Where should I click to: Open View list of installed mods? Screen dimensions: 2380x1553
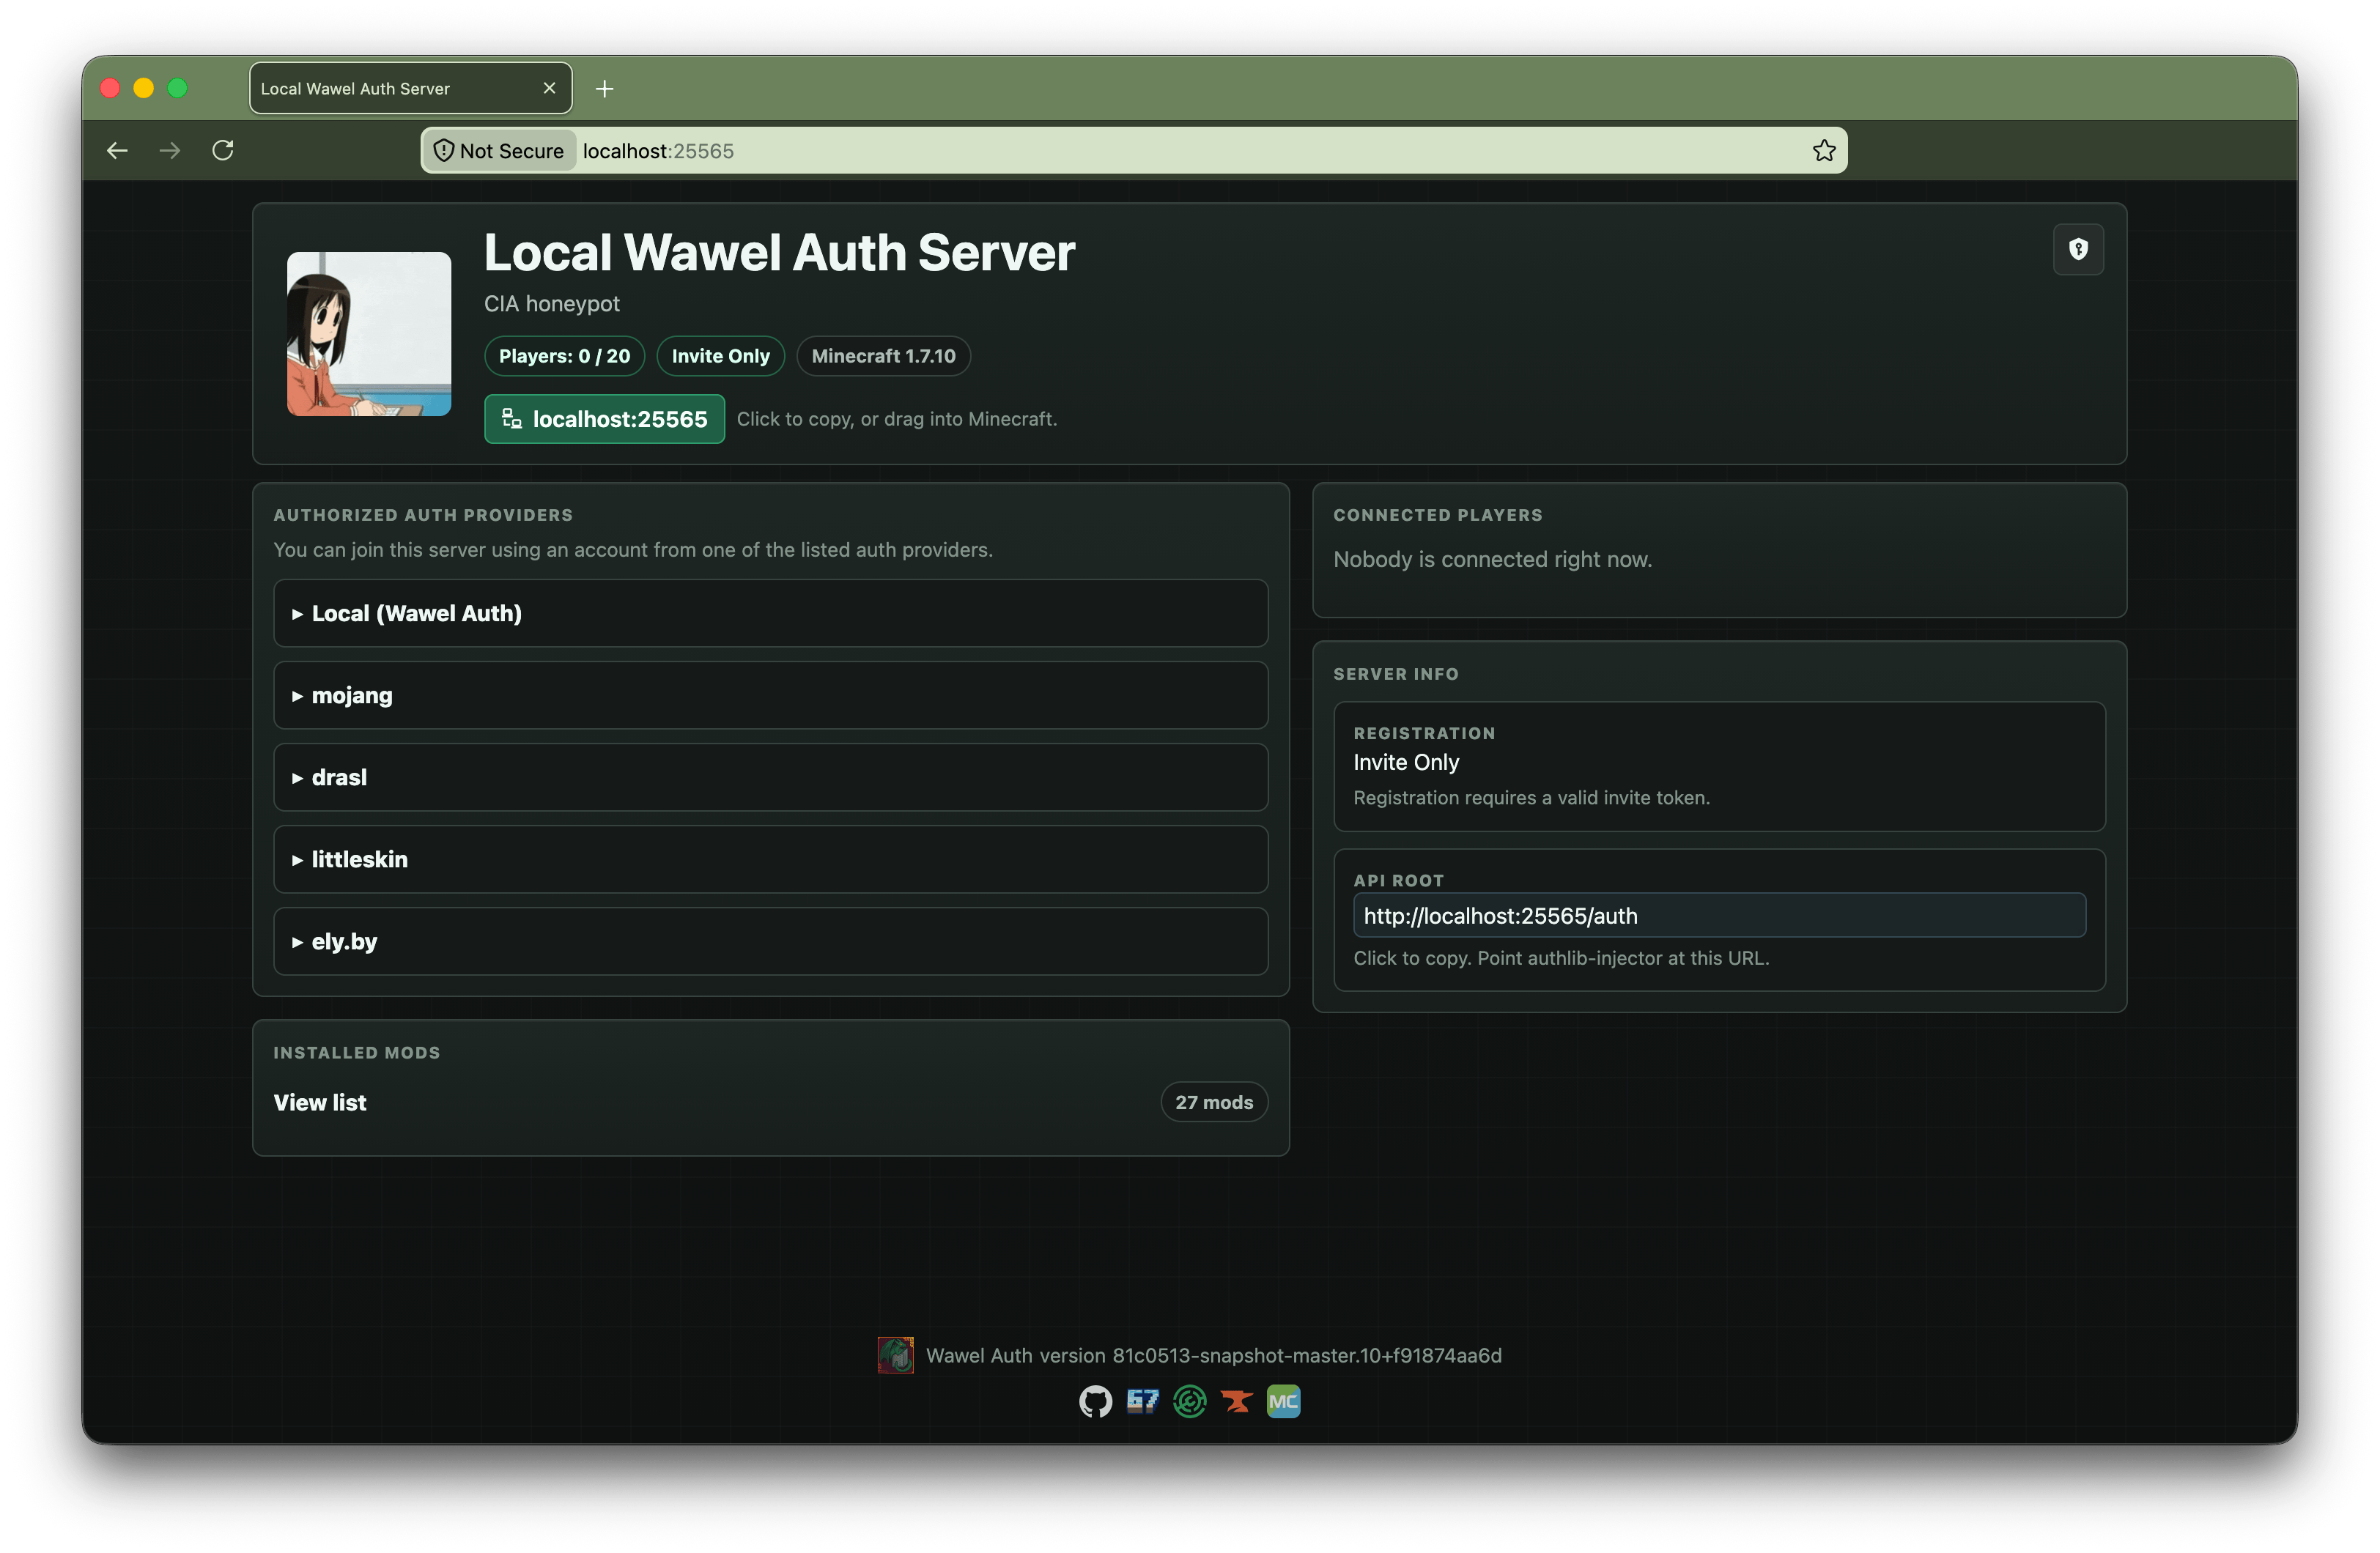320,1102
